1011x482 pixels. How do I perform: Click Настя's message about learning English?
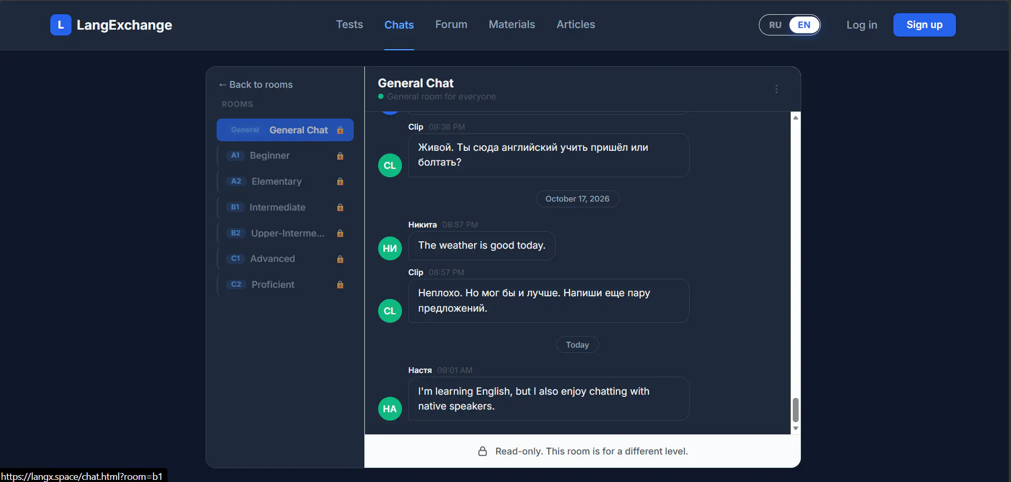click(x=549, y=399)
